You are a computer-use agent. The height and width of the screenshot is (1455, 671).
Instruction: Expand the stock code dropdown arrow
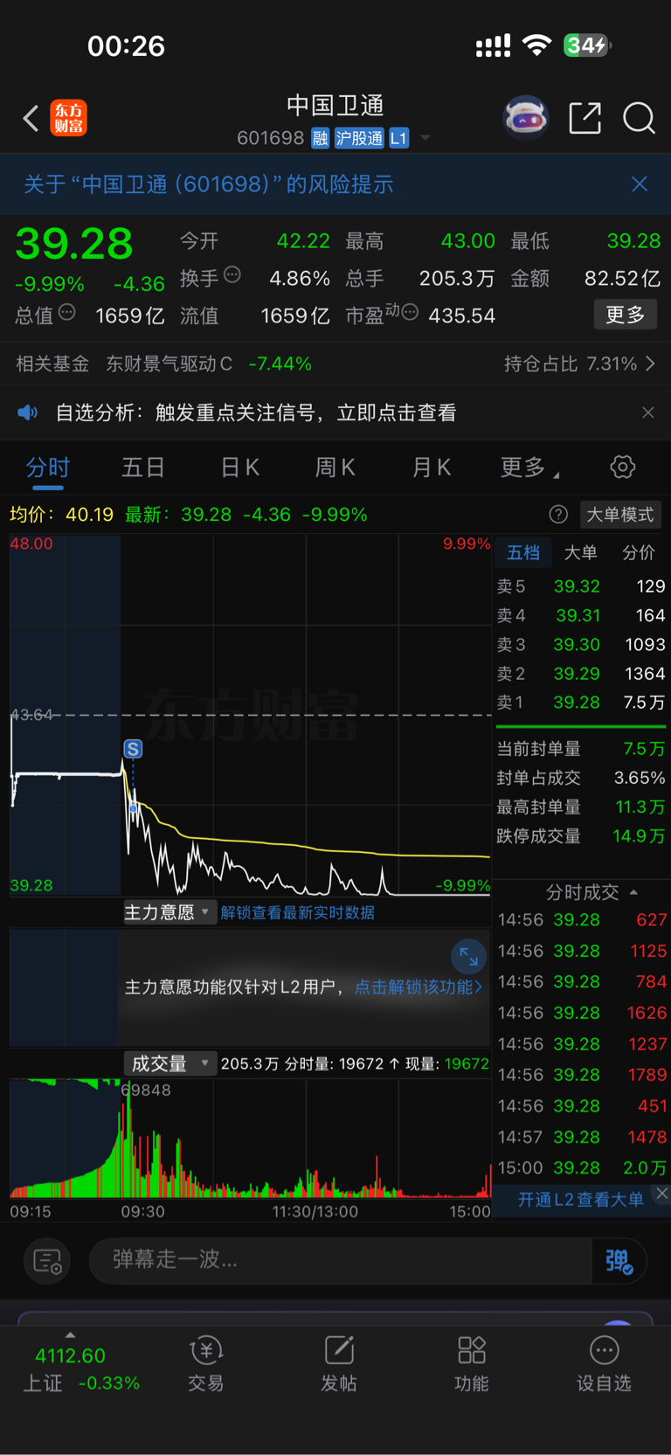pos(425,138)
